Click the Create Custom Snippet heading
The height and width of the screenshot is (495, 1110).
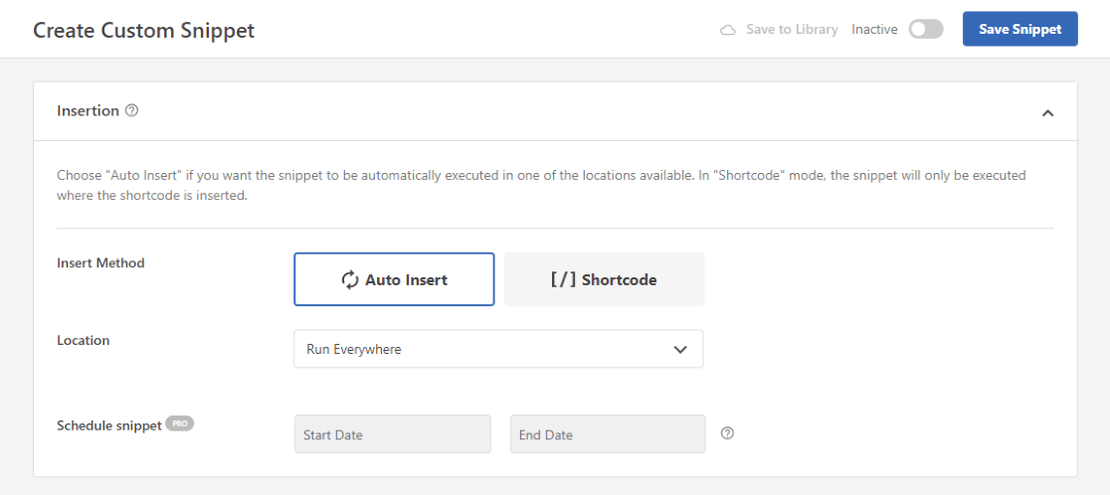[143, 31]
